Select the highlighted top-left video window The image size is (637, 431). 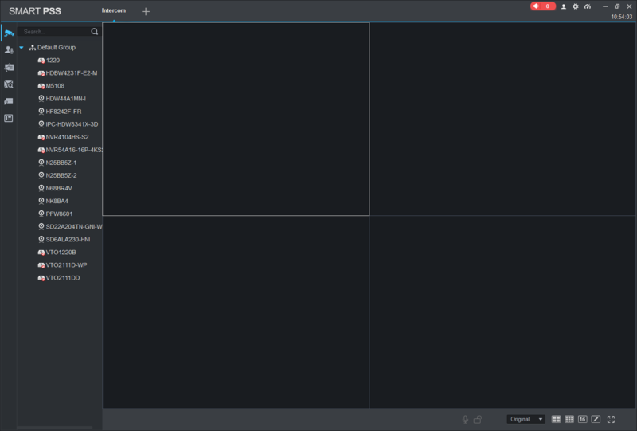(236, 120)
